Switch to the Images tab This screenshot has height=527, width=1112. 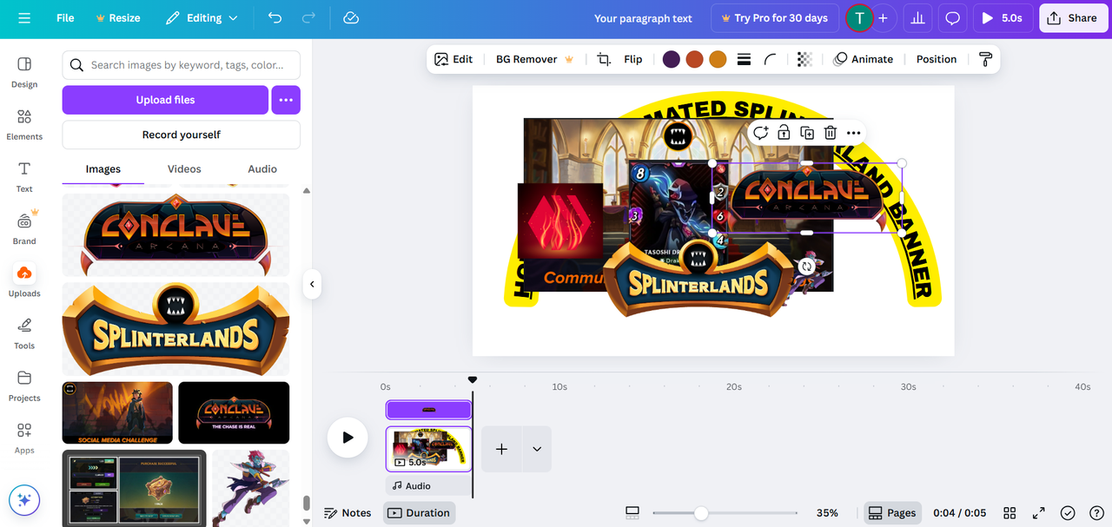point(103,169)
